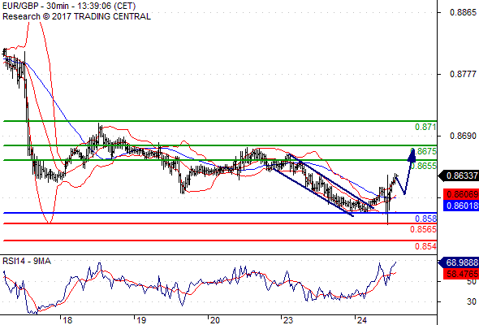
Task: Click the 0.8865 price axis label
Action: [x=463, y=12]
